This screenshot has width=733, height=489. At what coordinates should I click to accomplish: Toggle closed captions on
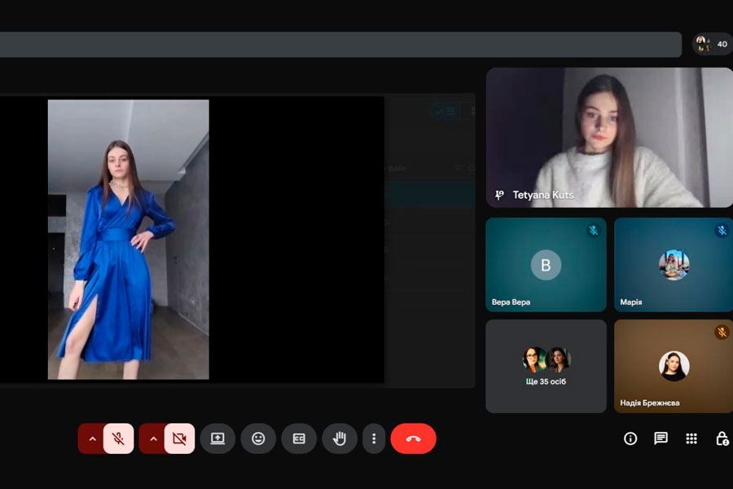click(299, 438)
